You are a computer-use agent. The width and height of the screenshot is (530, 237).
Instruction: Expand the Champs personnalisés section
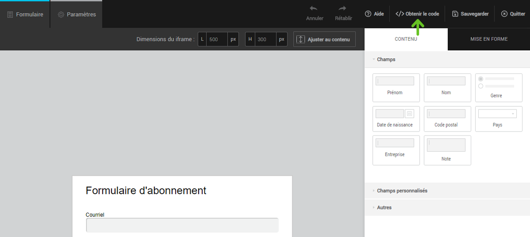[402, 191]
